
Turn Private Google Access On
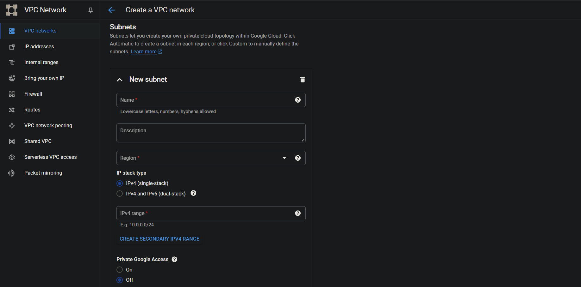click(x=120, y=270)
